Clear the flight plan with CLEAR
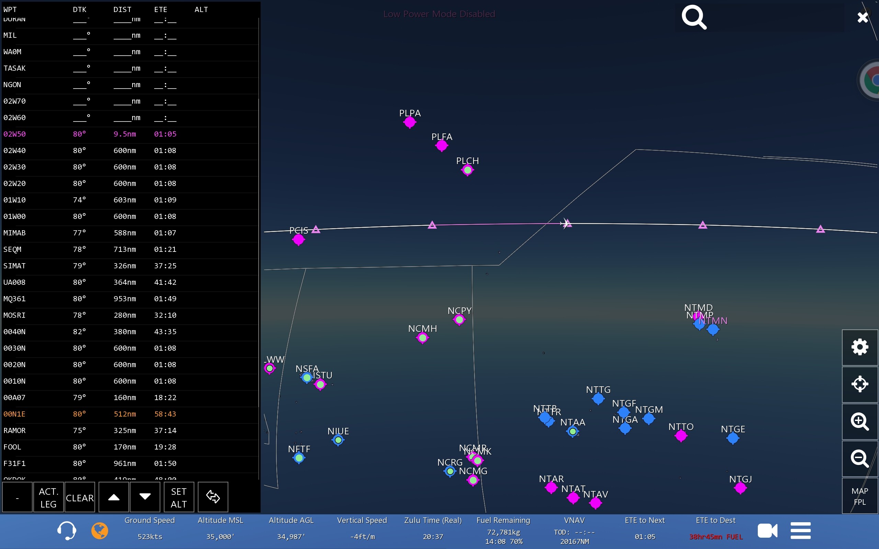Screen dimensions: 879x549 coord(80,498)
